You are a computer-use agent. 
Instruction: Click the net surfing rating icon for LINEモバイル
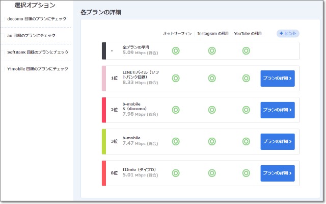pos(176,79)
